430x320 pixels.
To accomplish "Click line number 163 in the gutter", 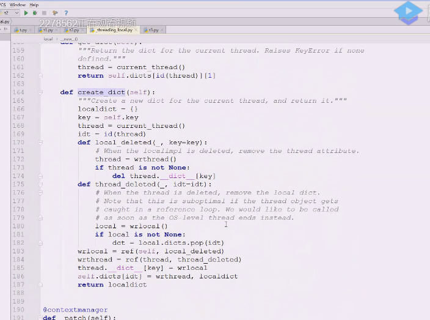I will [x=18, y=84].
